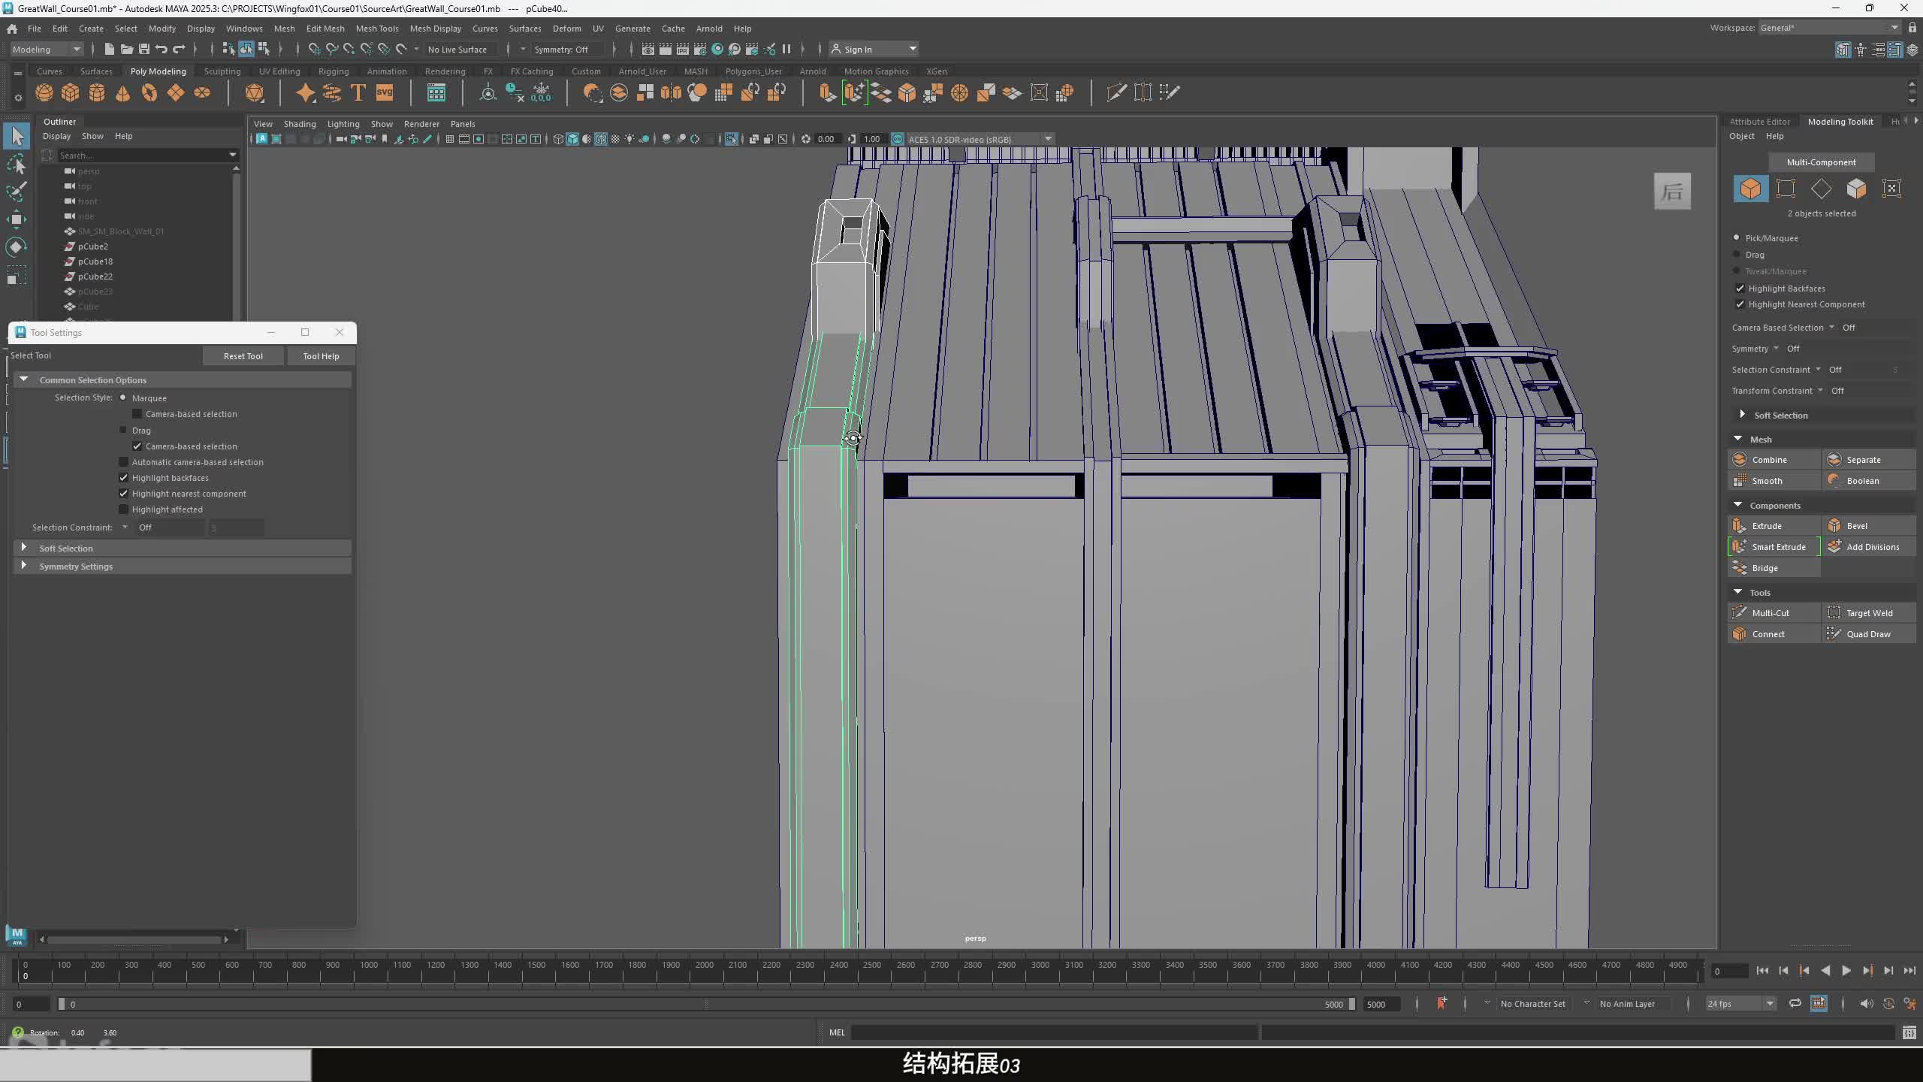The width and height of the screenshot is (1923, 1082).
Task: Click the polygon sphere shelf icon
Action: (44, 92)
